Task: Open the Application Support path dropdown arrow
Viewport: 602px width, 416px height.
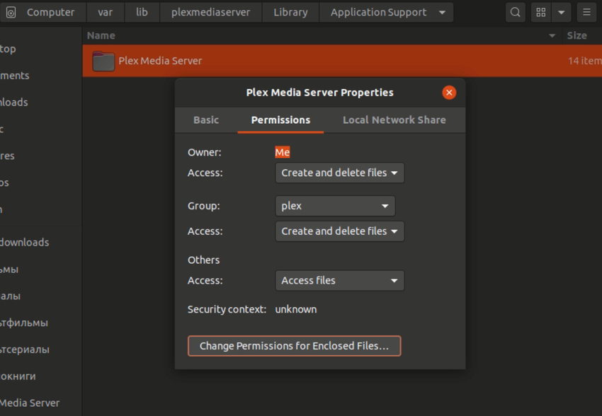Action: pos(442,12)
